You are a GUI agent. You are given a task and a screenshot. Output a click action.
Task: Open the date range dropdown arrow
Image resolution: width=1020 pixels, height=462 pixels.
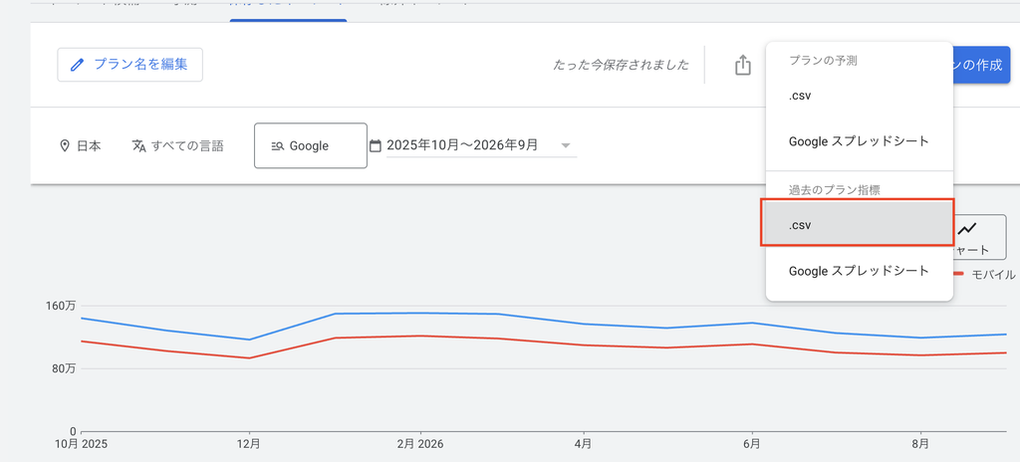(x=566, y=145)
